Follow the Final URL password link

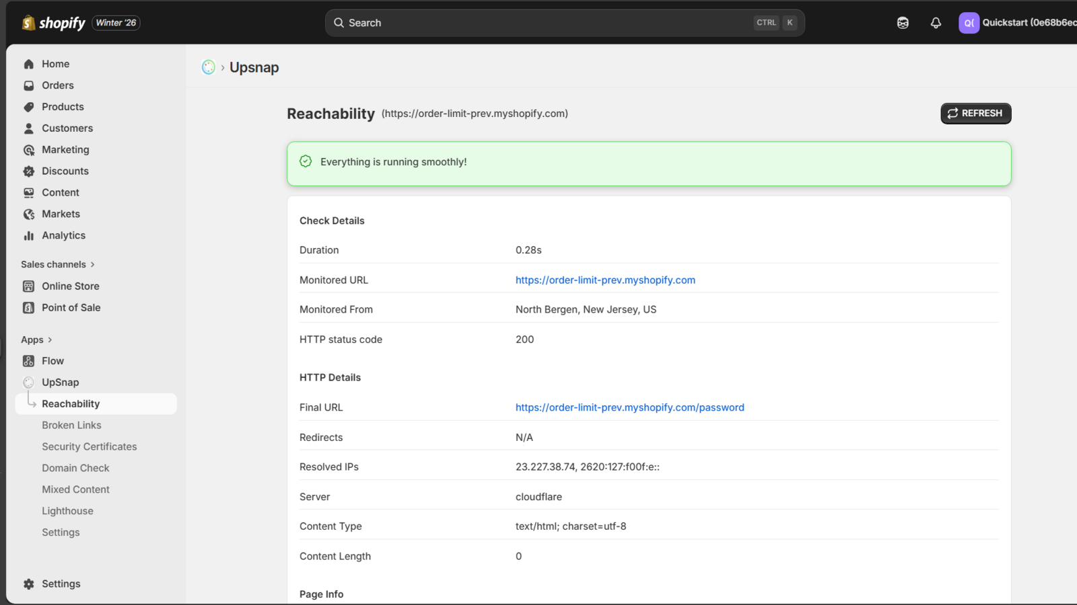[629, 407]
